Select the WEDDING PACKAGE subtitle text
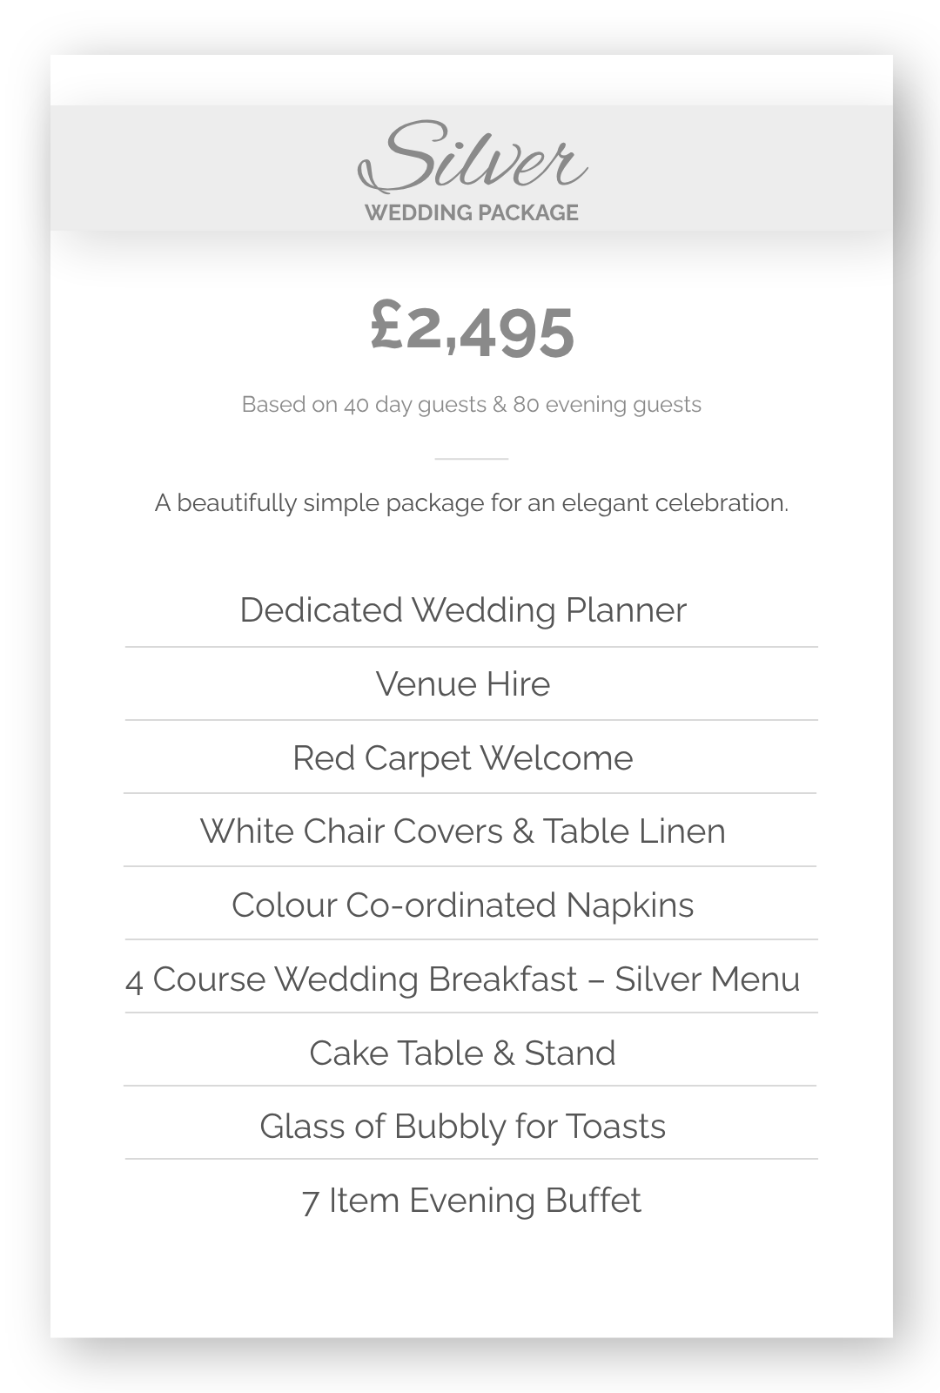Viewport: 940px width, 1393px height. pos(471,212)
